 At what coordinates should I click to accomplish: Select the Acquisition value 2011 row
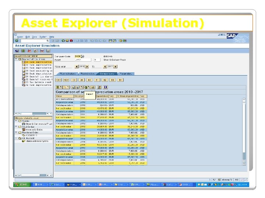pos(101,111)
